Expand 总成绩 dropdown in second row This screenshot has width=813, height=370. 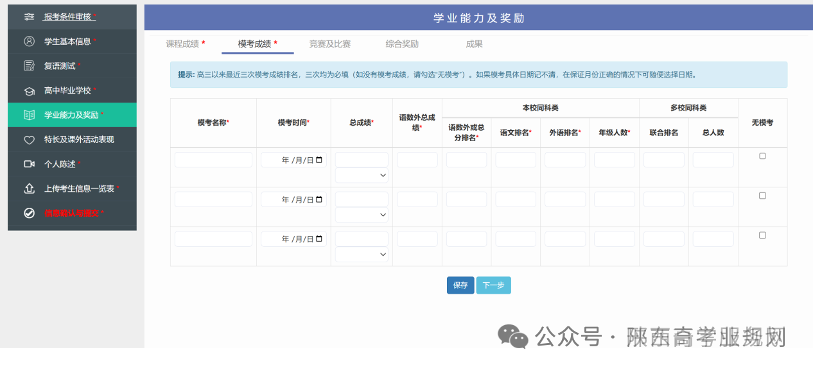362,215
